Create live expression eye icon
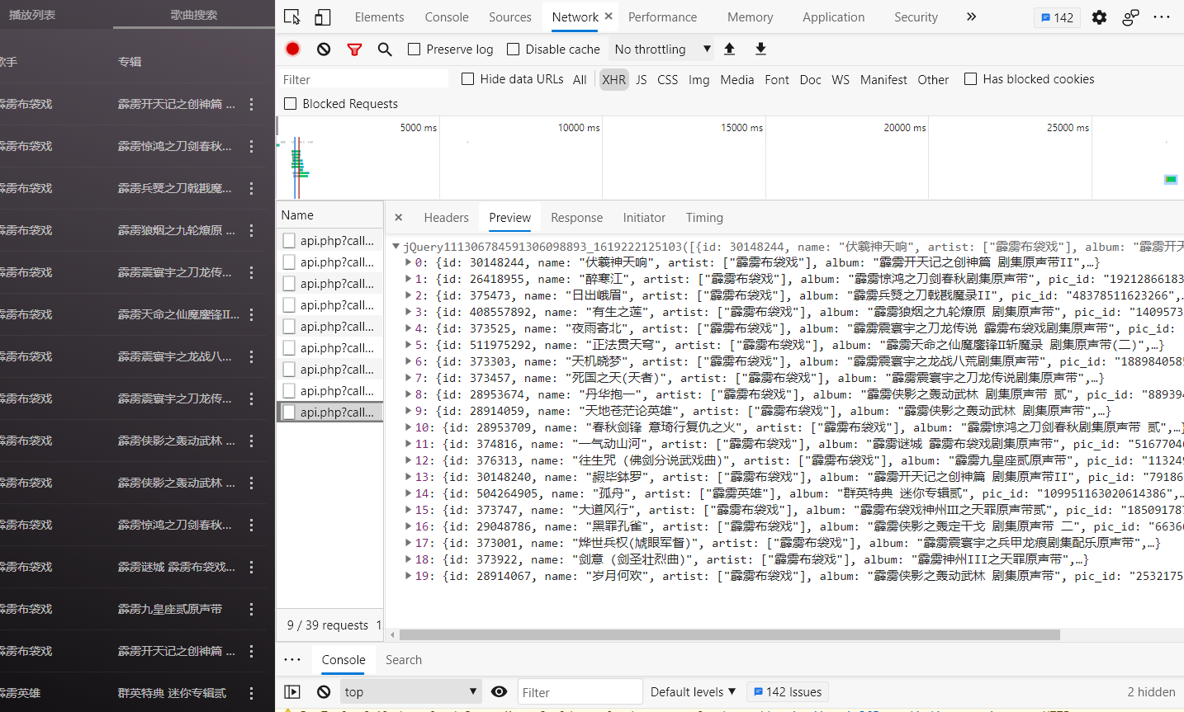This screenshot has width=1184, height=712. 499,691
